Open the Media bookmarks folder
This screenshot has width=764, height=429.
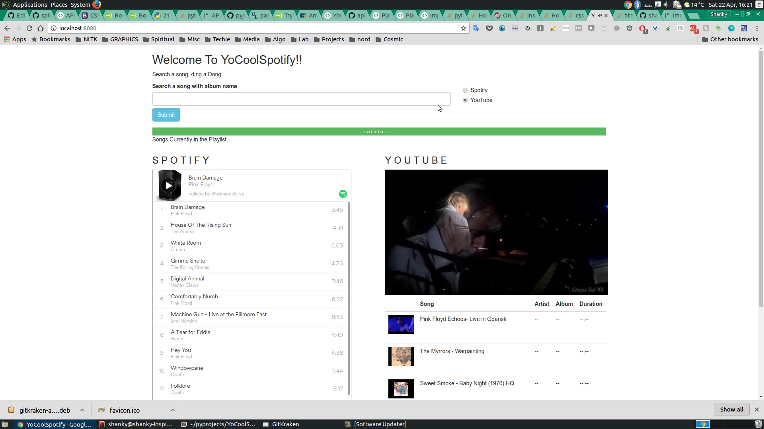(x=247, y=39)
